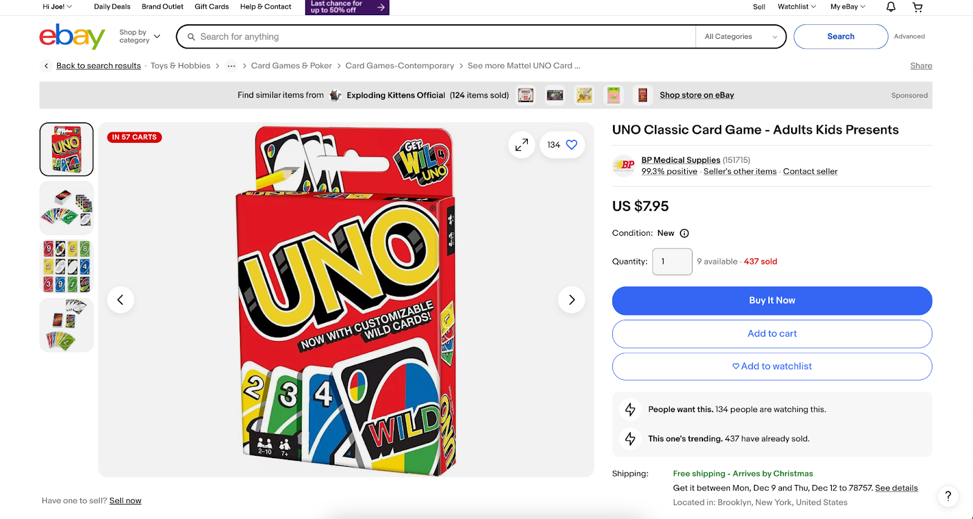Expand the Shop by category menu

pos(139,36)
